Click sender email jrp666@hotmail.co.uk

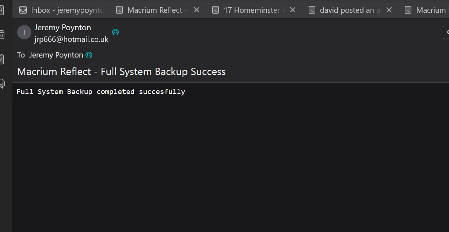71,39
